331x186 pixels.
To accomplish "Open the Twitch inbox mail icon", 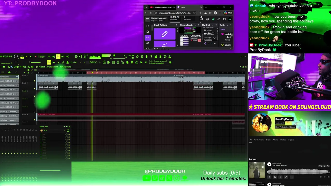I will pos(219,19).
